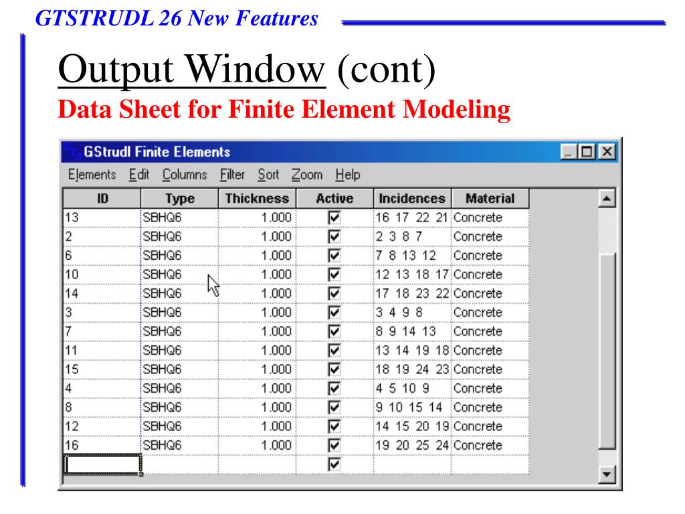Click the GStrudl Finite Elements title icon

71,152
